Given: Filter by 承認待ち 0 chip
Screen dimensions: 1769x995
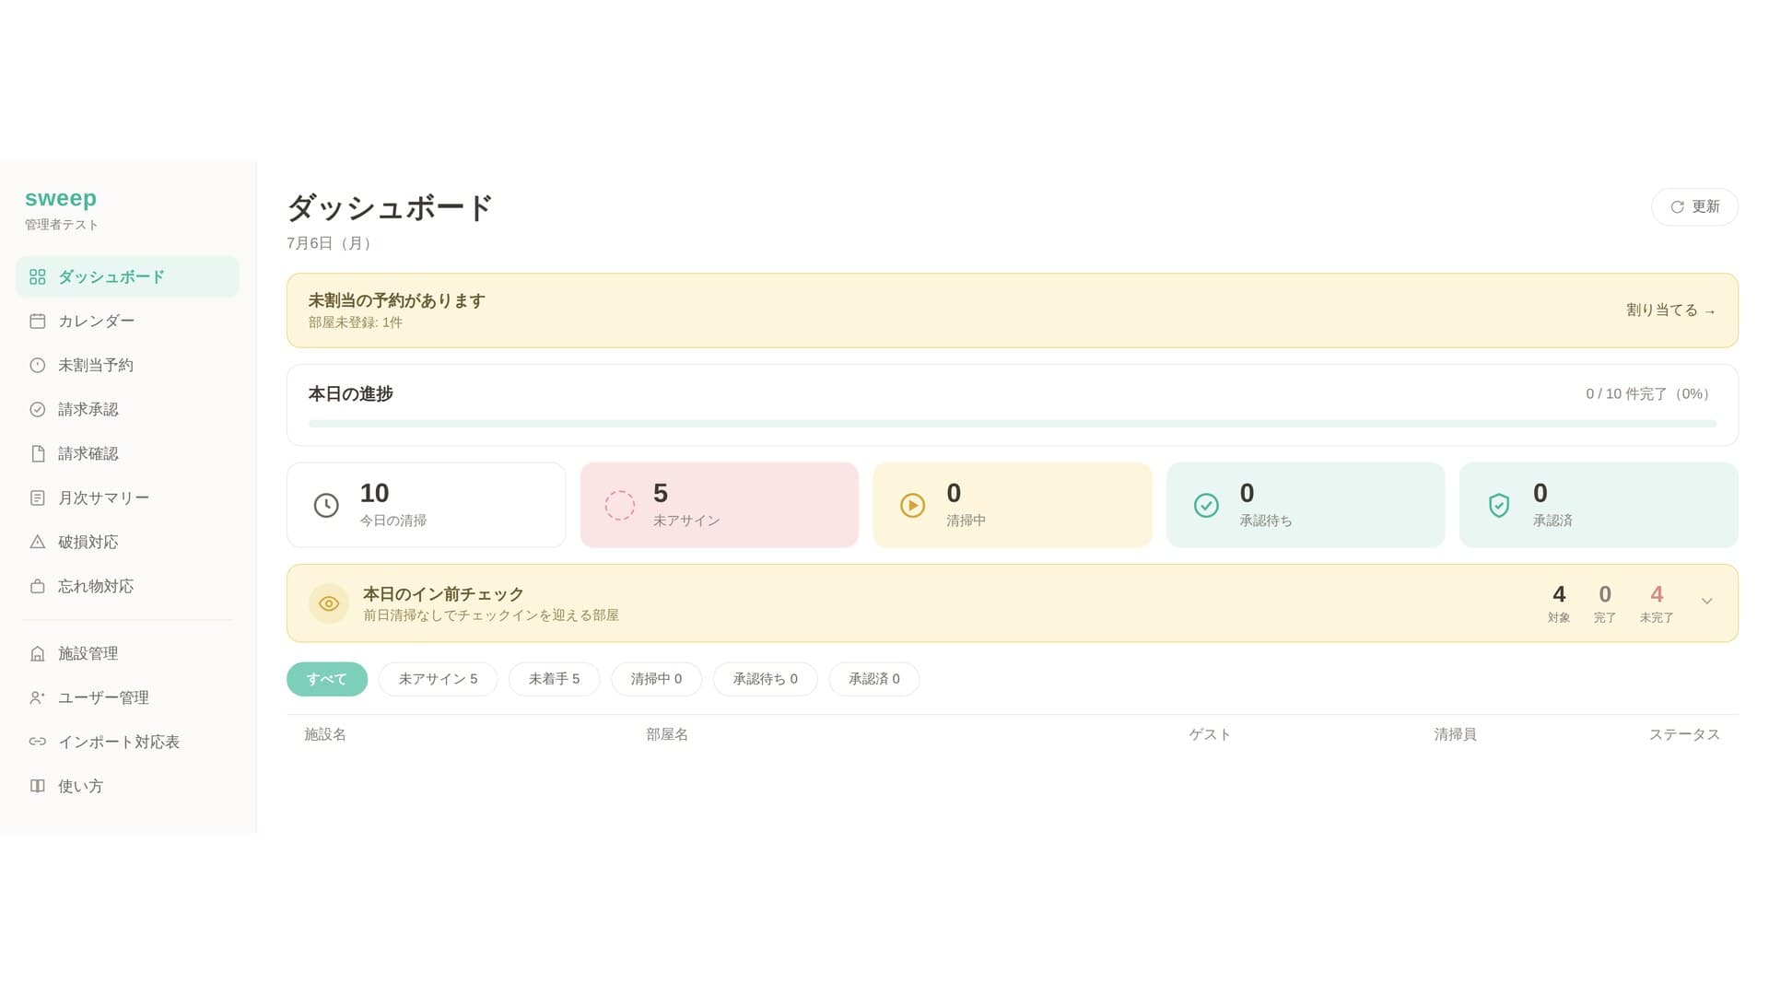Looking at the screenshot, I should [765, 679].
